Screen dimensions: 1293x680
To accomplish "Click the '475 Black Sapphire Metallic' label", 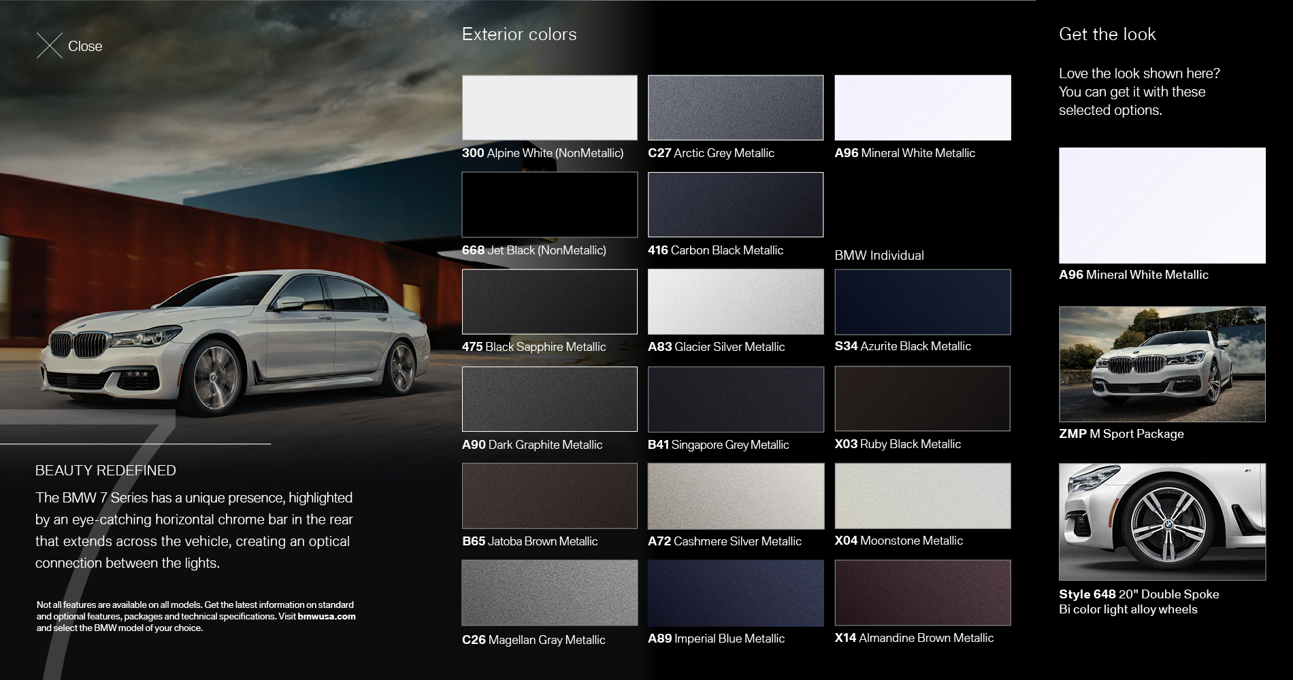I will (x=534, y=347).
